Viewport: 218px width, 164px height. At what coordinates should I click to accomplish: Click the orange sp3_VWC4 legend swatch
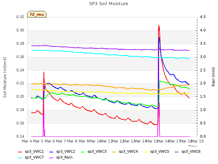click(114, 152)
